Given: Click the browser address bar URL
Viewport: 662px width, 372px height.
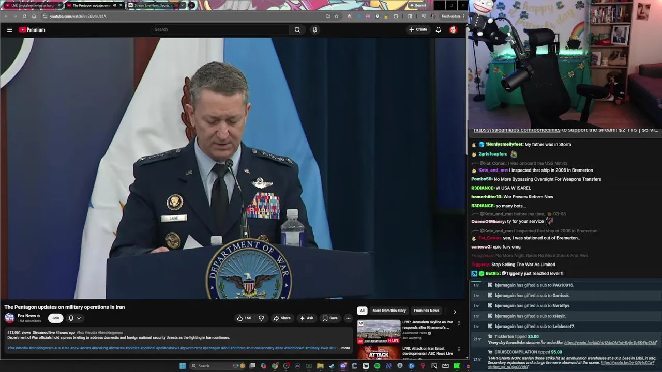Looking at the screenshot, I should pos(78,16).
